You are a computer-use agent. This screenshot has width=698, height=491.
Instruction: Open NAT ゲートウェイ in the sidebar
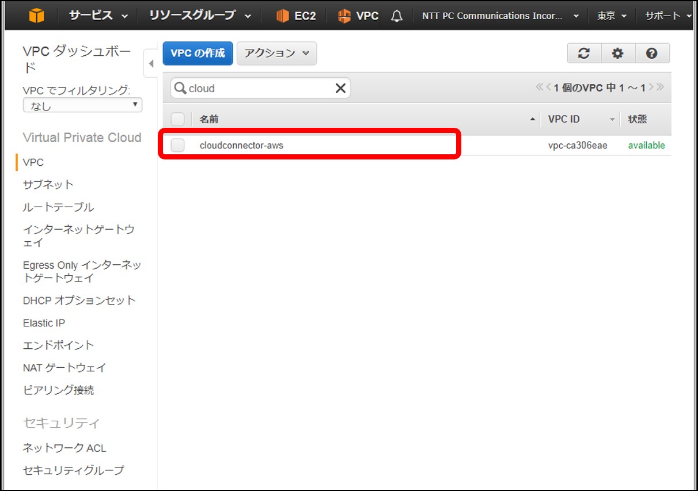coord(65,367)
